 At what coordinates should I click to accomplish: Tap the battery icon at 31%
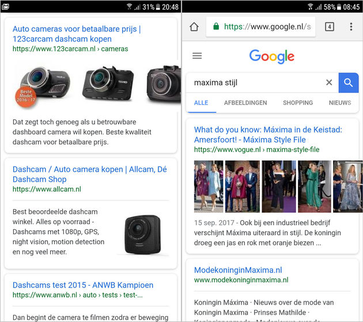tap(158, 7)
